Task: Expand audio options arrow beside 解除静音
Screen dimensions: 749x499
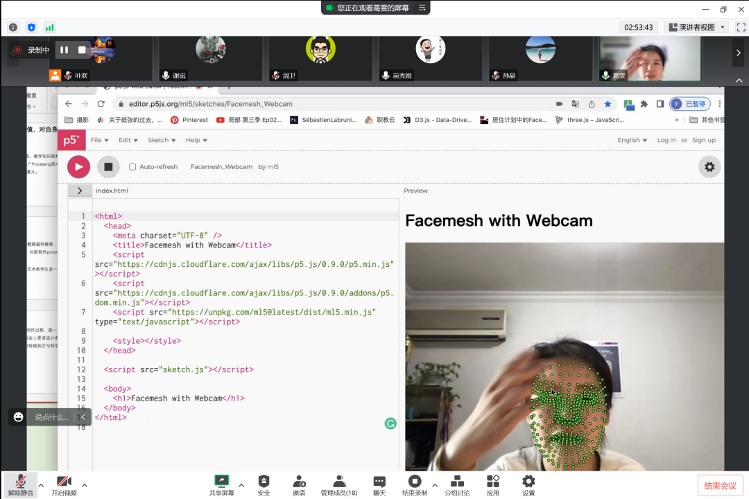Action: (41, 485)
